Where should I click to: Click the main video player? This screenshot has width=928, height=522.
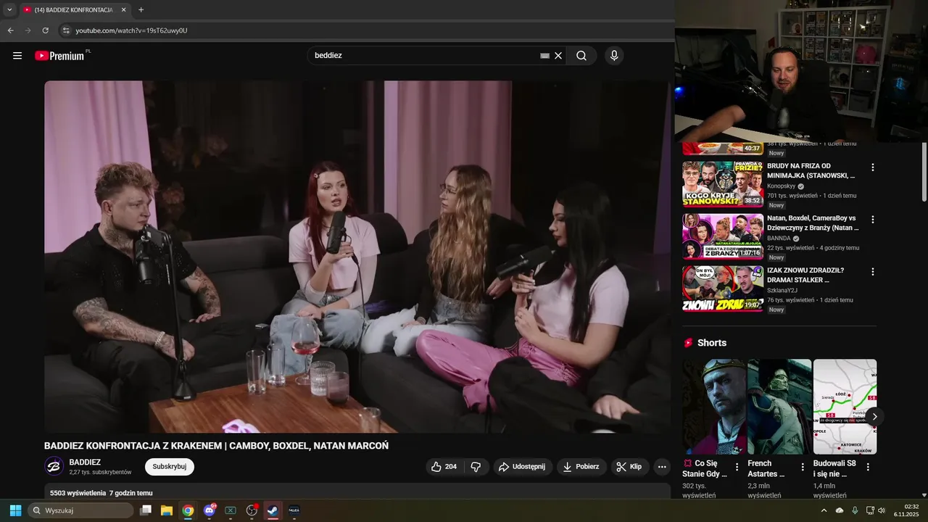click(x=357, y=257)
